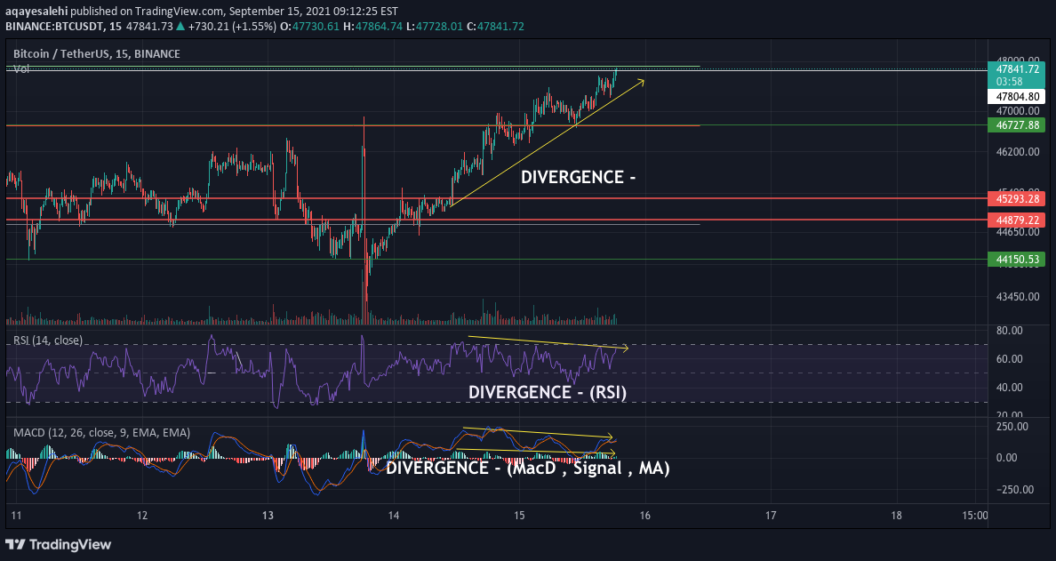This screenshot has height=561, width=1056.
Task: Select the green price label 44150.53
Action: click(1016, 259)
